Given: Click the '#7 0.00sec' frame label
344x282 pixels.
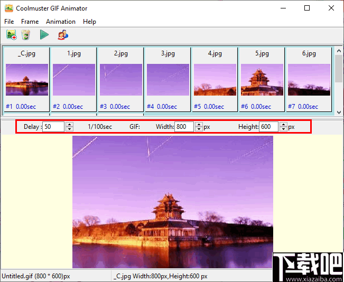Looking at the screenshot, I should 303,107.
